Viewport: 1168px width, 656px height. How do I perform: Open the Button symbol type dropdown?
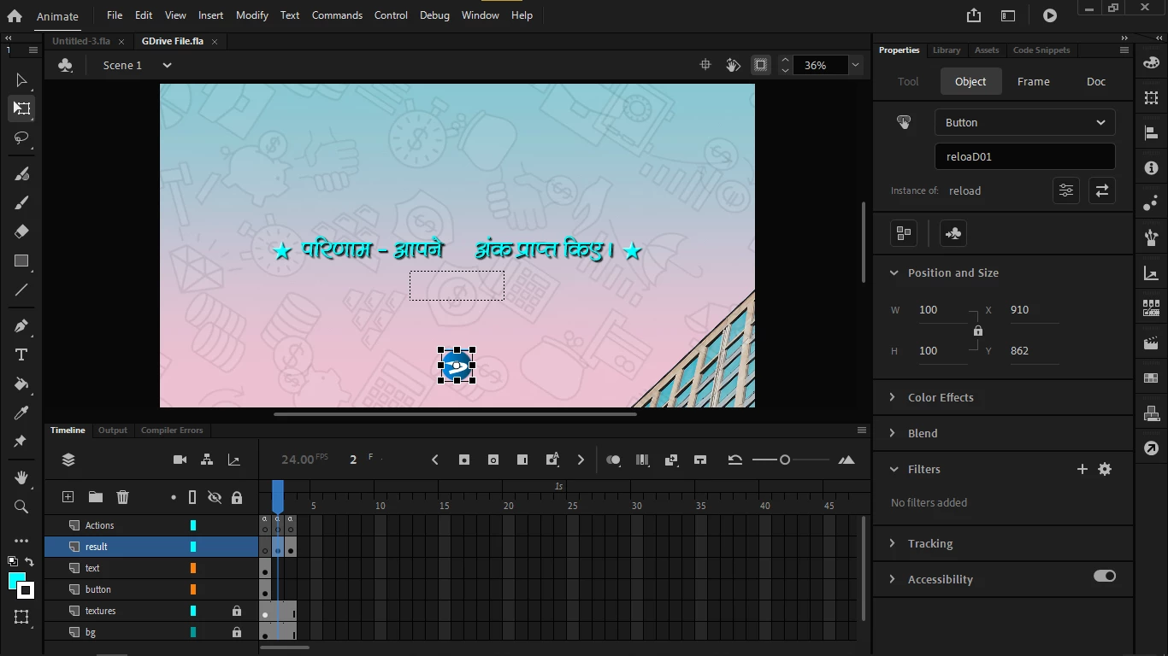pyautogui.click(x=1024, y=122)
